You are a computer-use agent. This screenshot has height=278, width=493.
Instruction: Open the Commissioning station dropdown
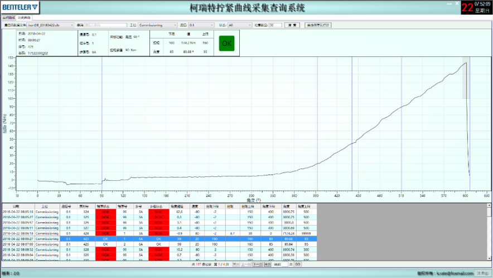click(158, 25)
